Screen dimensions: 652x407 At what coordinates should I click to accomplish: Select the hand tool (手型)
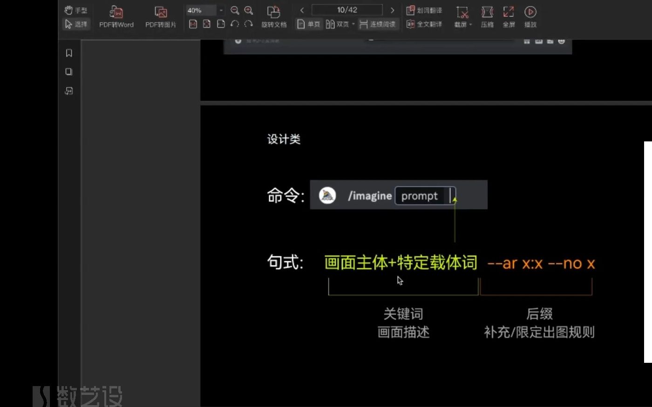click(x=76, y=9)
